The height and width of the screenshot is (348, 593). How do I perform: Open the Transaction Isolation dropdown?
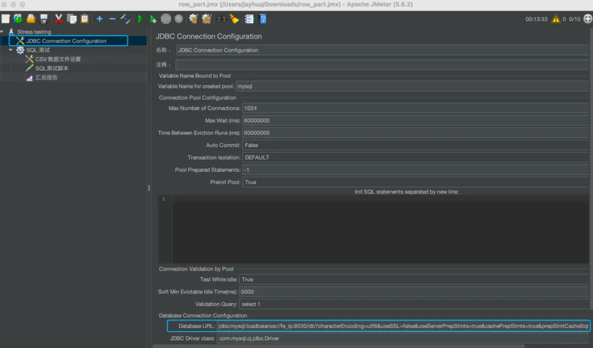click(x=415, y=158)
